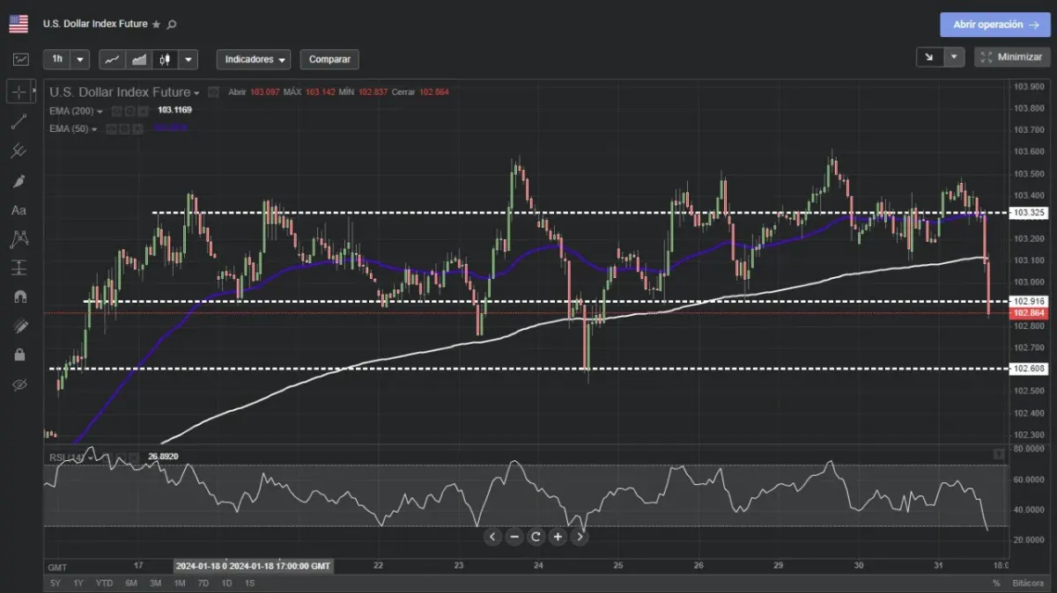Screen dimensions: 1057x593
Task: Select the 3M time range
Action: pyautogui.click(x=155, y=583)
